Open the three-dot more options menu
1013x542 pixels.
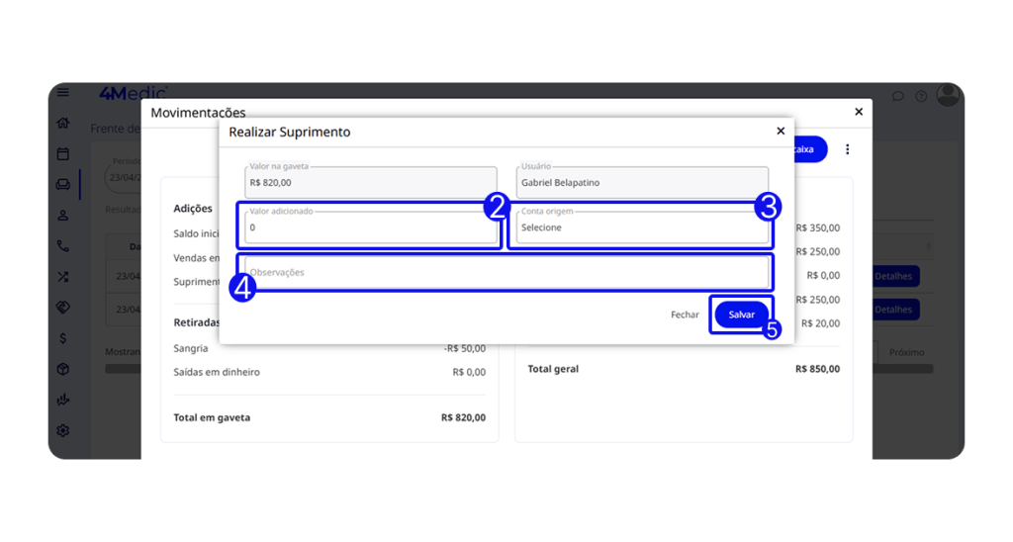pyautogui.click(x=847, y=149)
